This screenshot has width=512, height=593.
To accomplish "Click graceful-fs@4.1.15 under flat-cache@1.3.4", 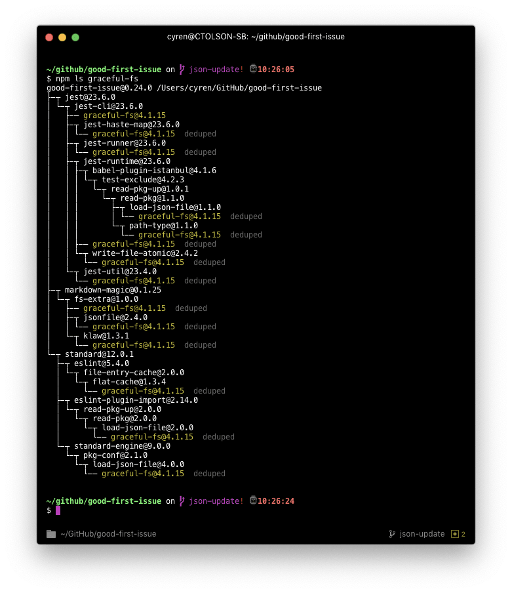I will 143,391.
